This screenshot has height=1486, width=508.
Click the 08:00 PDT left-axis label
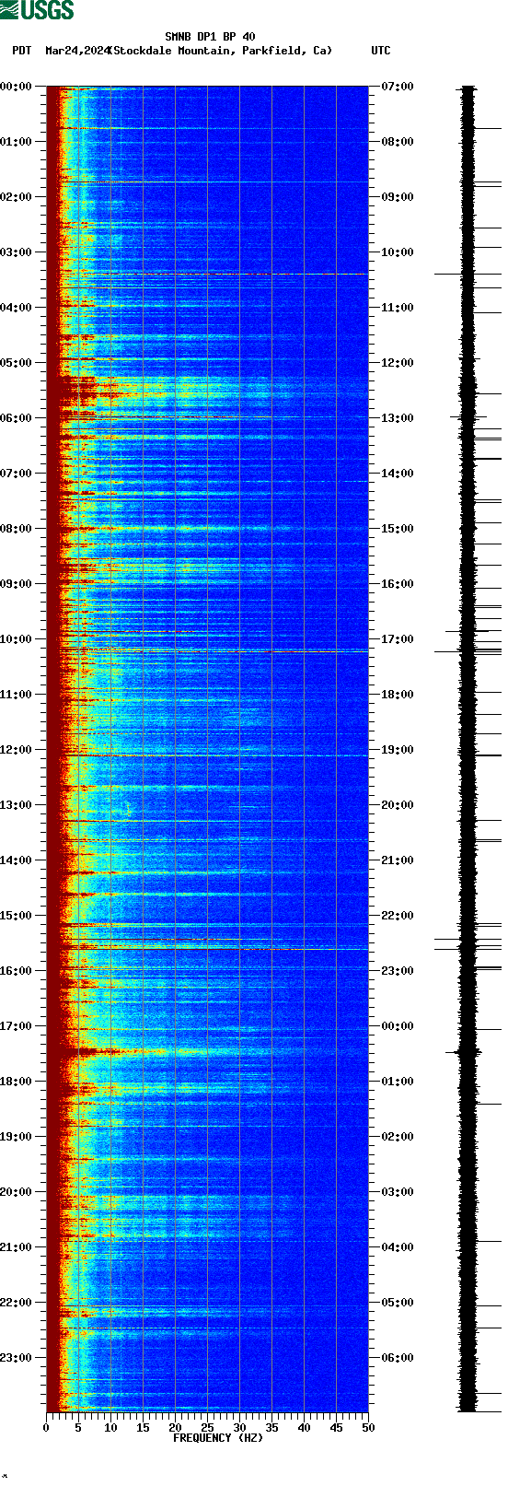tap(16, 529)
